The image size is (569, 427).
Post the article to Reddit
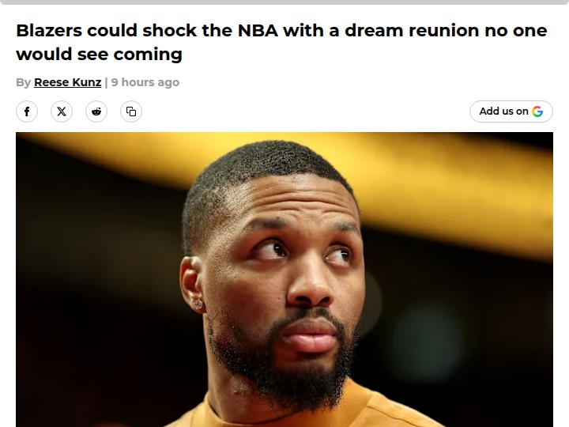coord(96,111)
